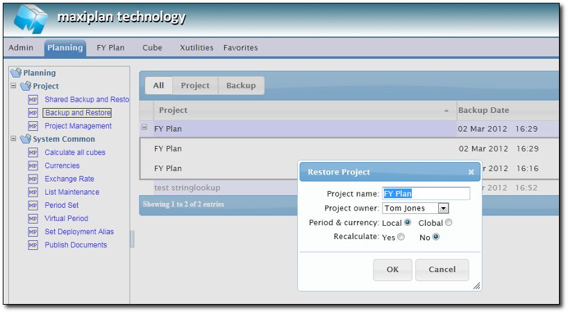Click the MP icon next to Publish Documents

(33, 245)
